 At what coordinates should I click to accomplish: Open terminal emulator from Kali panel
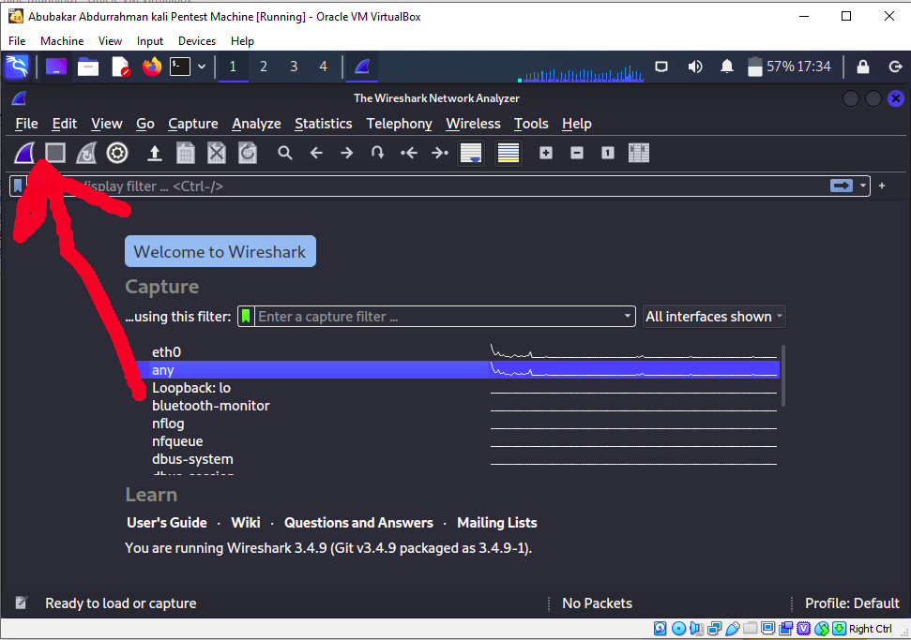[180, 67]
